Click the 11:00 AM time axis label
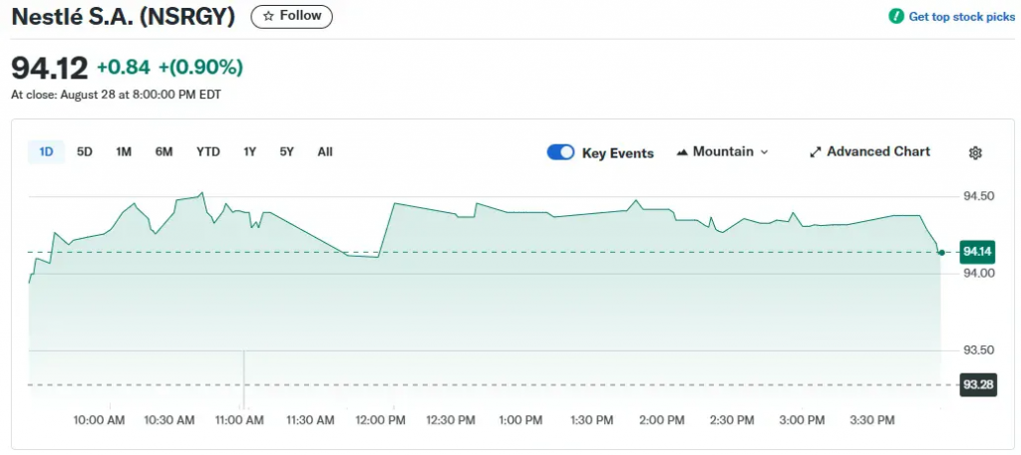Image resolution: width=1021 pixels, height=455 pixels. [x=240, y=420]
